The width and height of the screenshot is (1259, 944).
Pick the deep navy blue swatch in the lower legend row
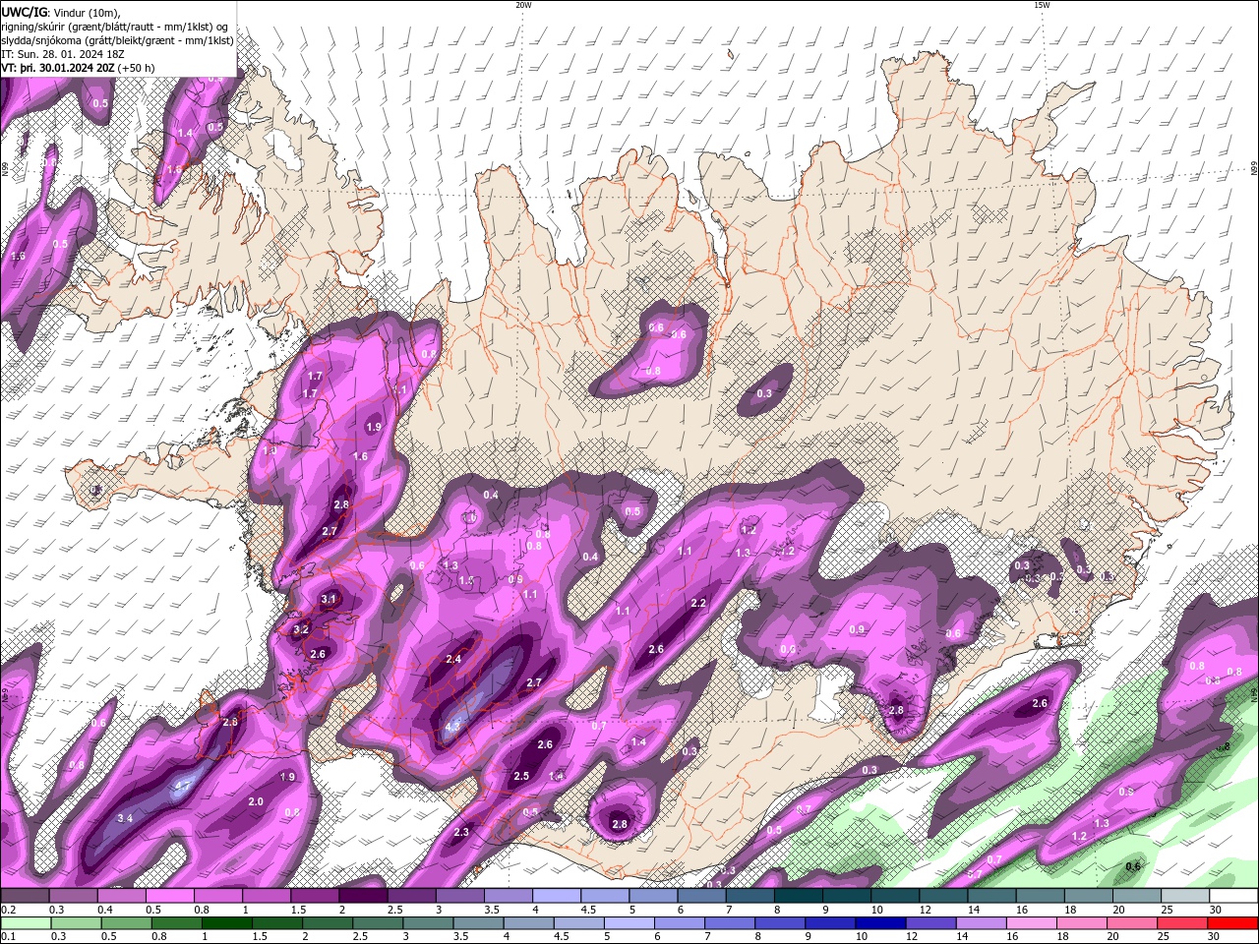[880, 923]
